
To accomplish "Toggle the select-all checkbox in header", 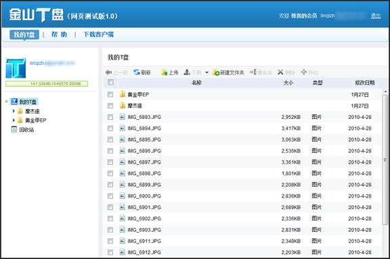I will pos(110,82).
